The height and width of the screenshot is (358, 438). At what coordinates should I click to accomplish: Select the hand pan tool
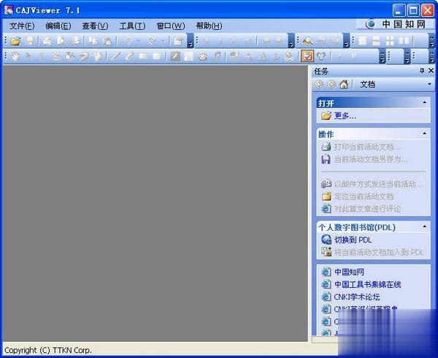[15, 56]
